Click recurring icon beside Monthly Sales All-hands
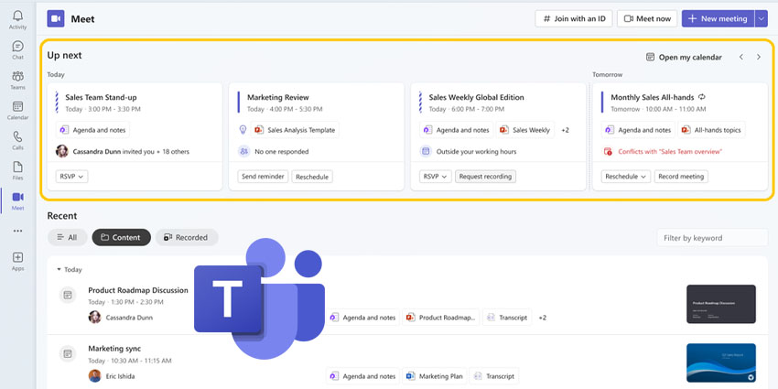Viewport: 778px width, 389px height. pyautogui.click(x=702, y=97)
